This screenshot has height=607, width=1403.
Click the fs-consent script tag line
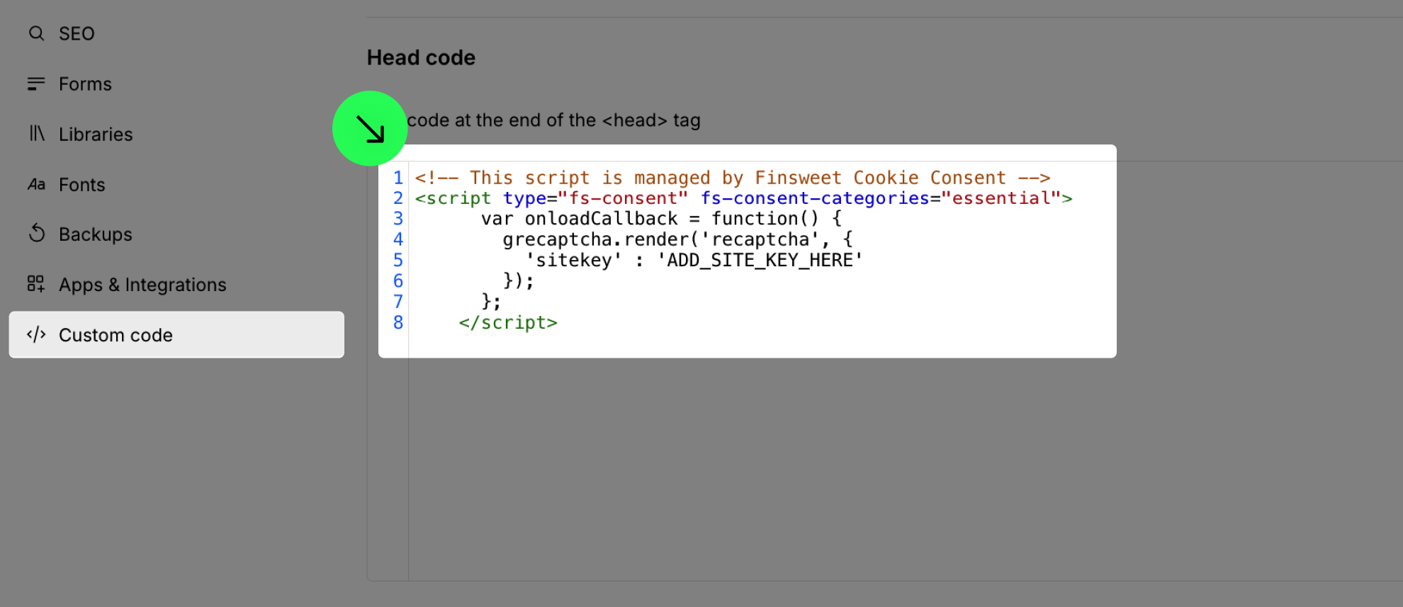[743, 198]
